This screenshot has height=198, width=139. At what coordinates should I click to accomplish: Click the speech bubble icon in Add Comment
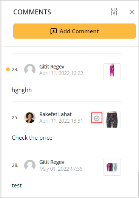pos(54,31)
